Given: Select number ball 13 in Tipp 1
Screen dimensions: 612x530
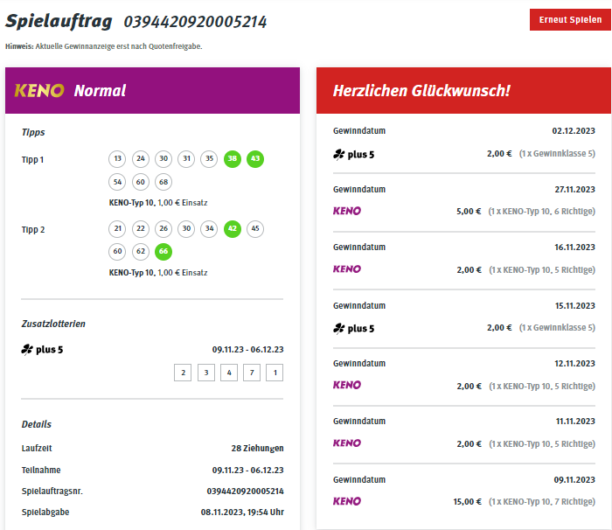Looking at the screenshot, I should click(117, 158).
